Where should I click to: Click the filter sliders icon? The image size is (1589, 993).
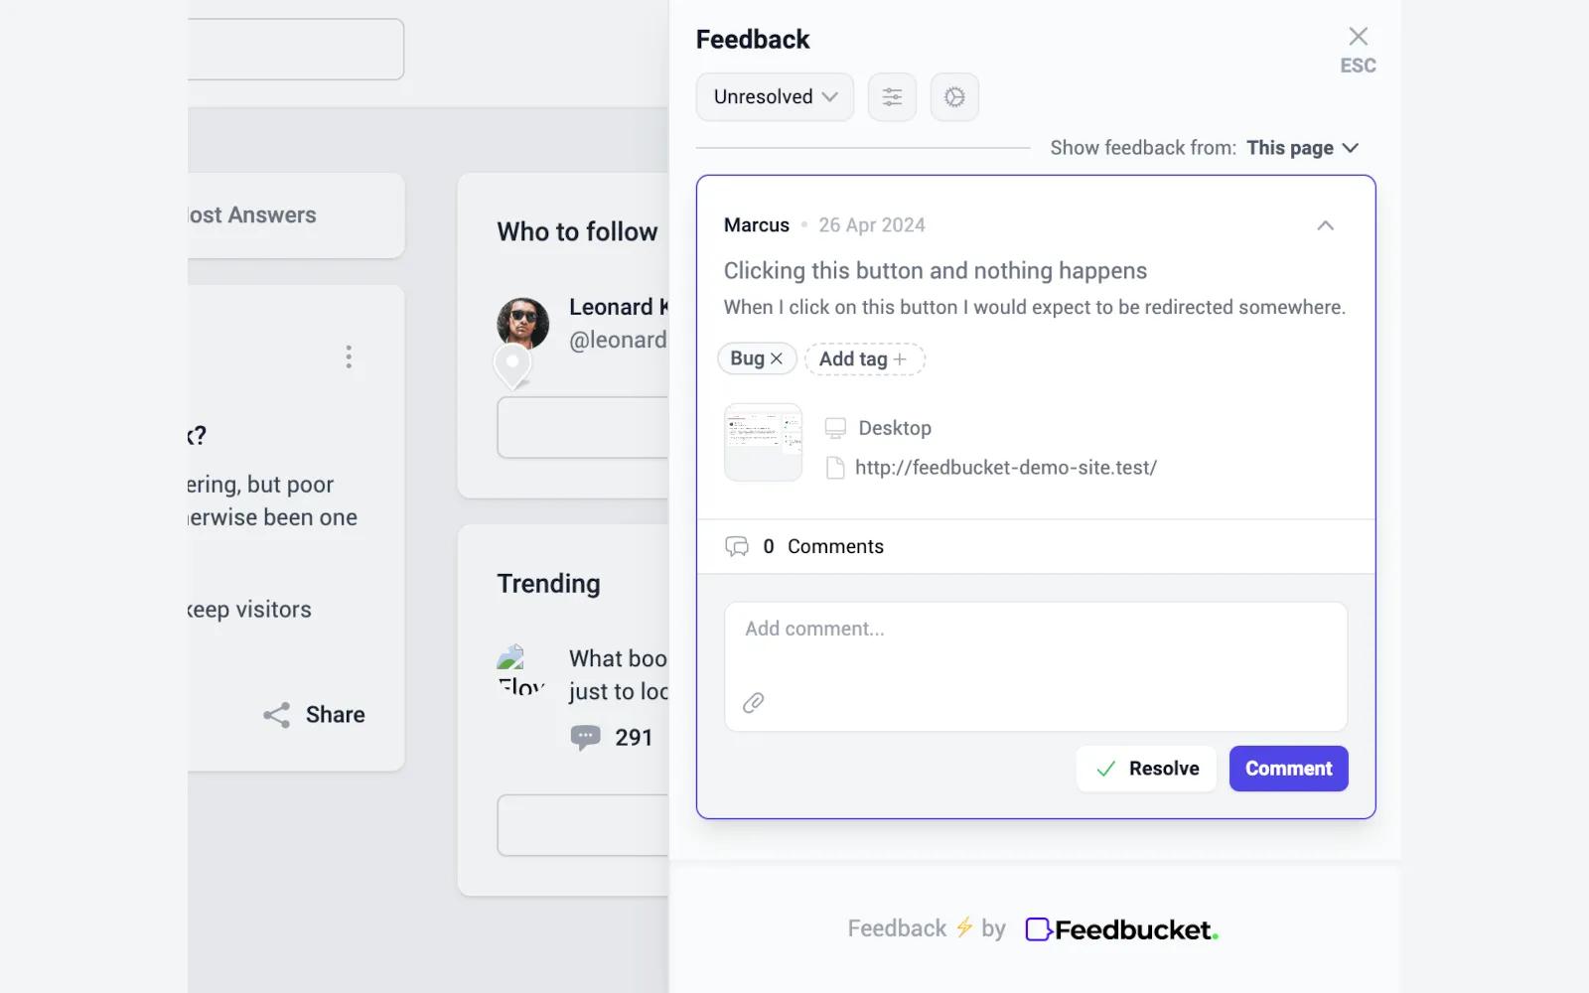click(x=892, y=97)
